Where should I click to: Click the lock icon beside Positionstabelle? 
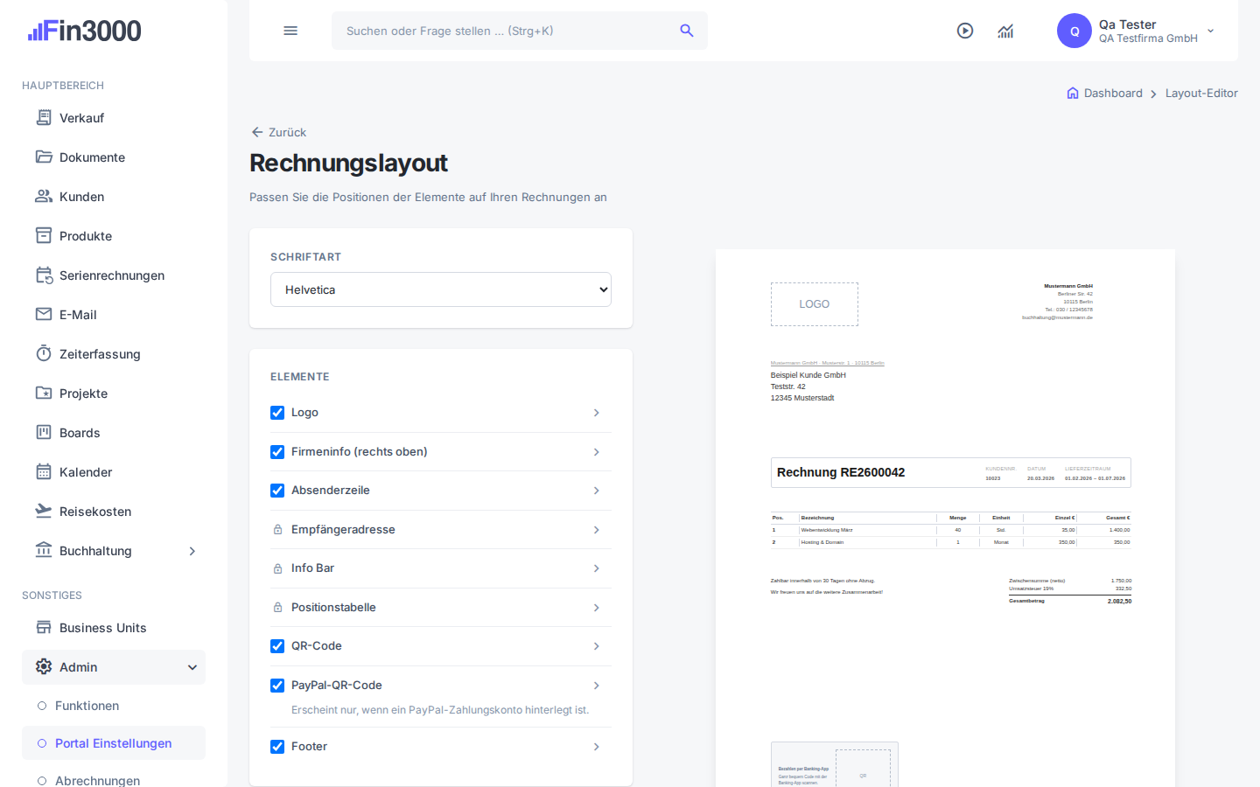click(277, 608)
